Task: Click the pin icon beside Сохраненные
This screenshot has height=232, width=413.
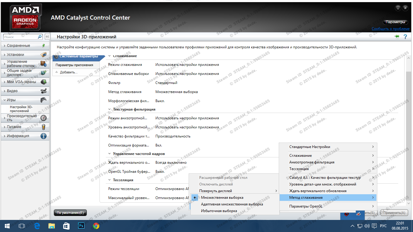Action: pos(43,46)
